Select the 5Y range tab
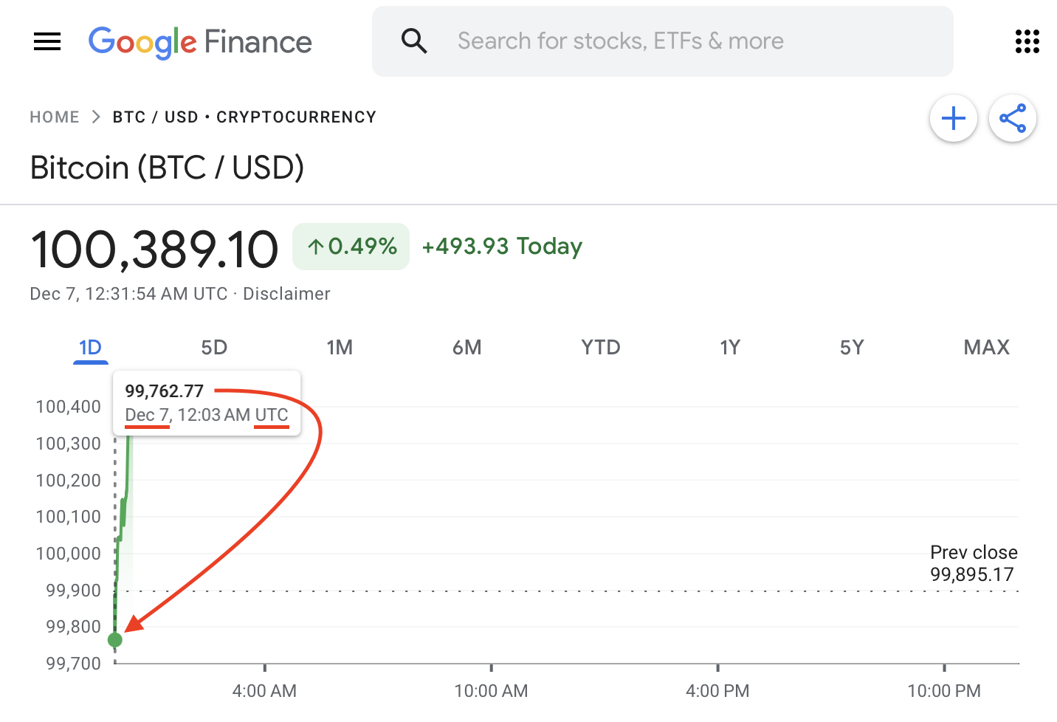Screen dimensions: 1057x722 tap(851, 348)
